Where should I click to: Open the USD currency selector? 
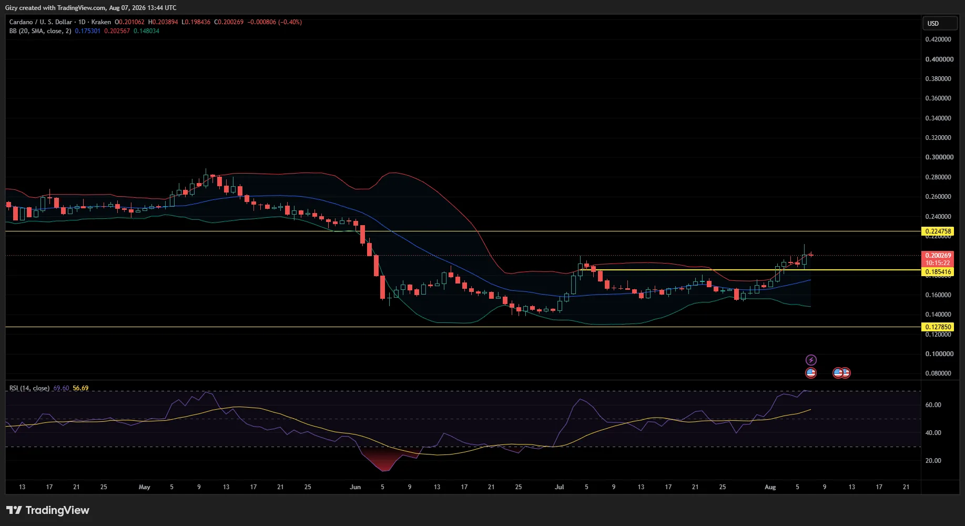[940, 23]
